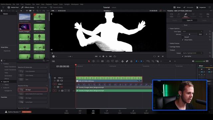The width and height of the screenshot is (213, 120).
Task: Uncheck the Use Alpha checkbox
Action: point(183,56)
